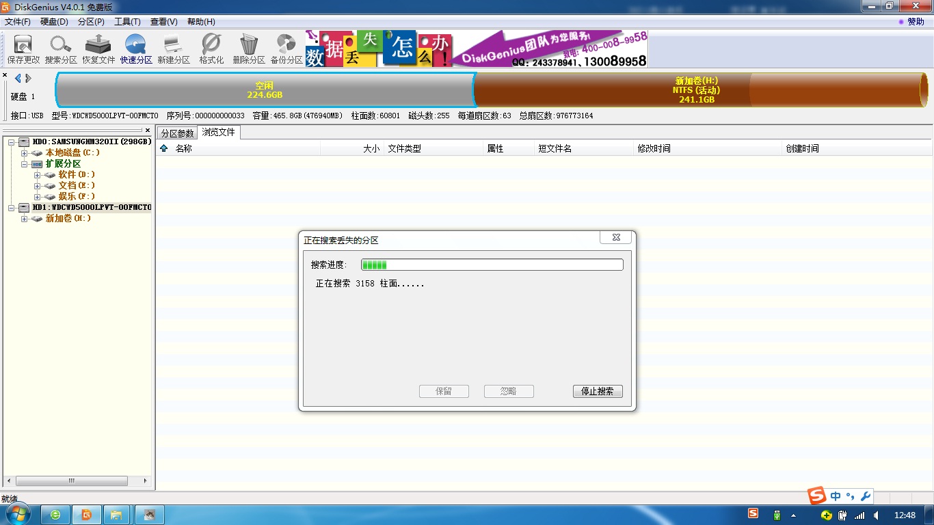Expand the 新加卷(H:) tree node
The width and height of the screenshot is (934, 525).
tap(25, 218)
